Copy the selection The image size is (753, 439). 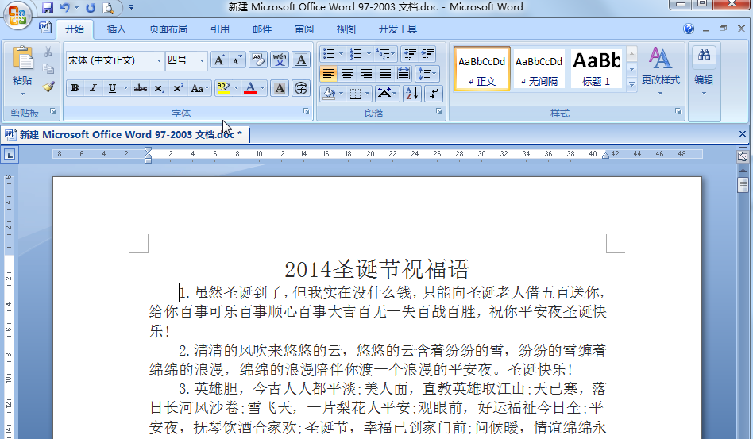pos(48,69)
